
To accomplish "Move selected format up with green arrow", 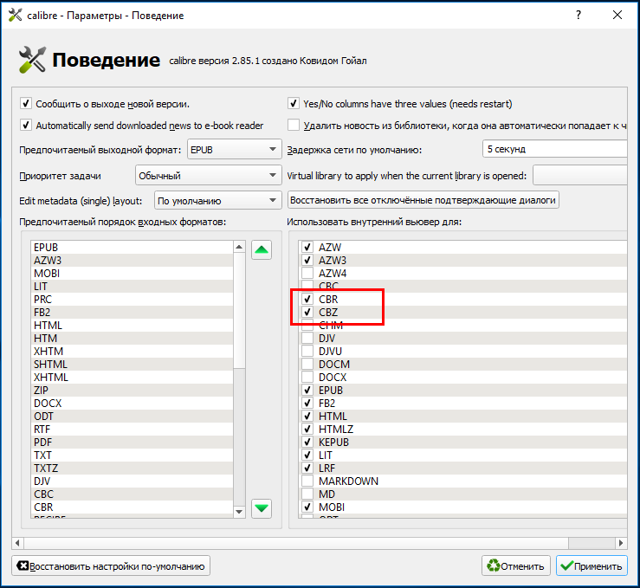I will click(262, 249).
